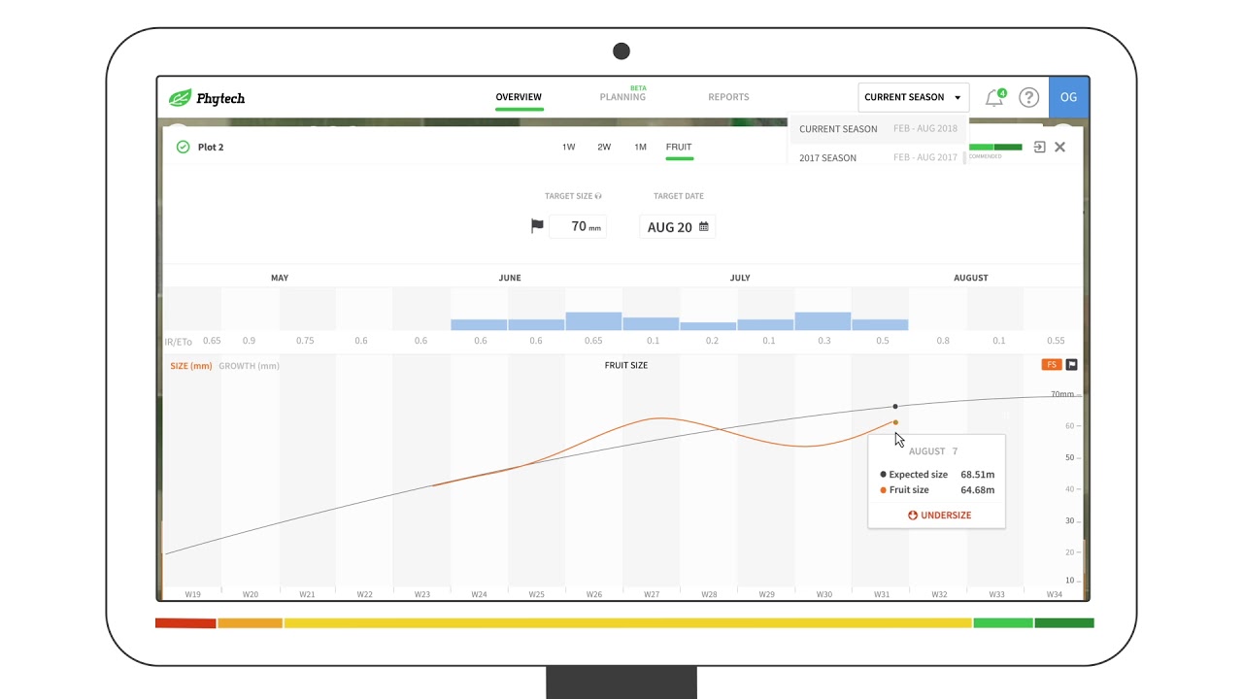Click the 0.75 IR/ETo value
This screenshot has width=1243, height=699.
click(306, 341)
